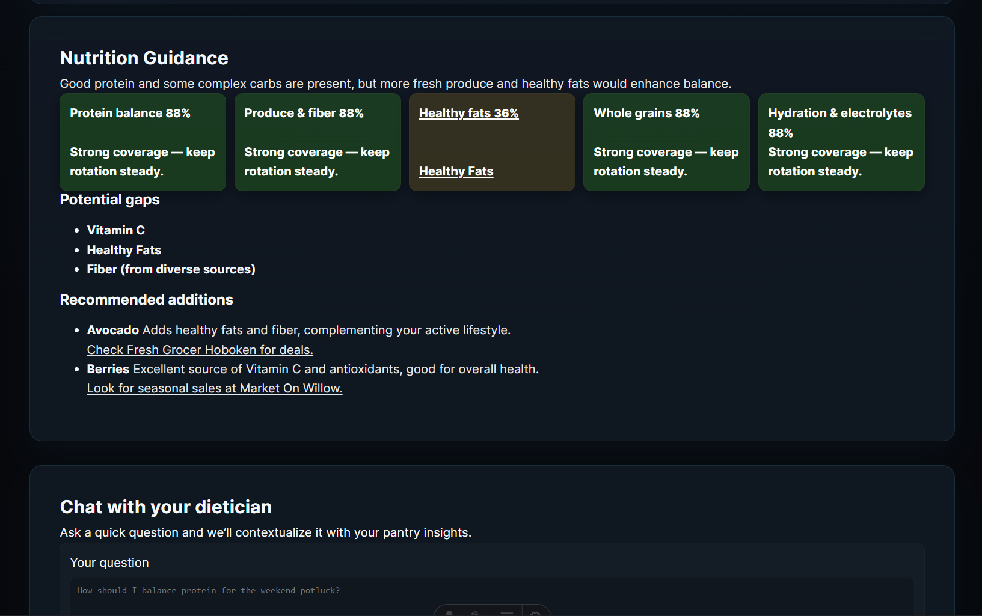Click the Nutrition Guidance heading
Image resolution: width=982 pixels, height=616 pixels.
tap(144, 58)
